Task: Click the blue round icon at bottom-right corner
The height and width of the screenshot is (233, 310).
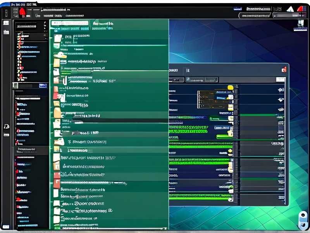Action: (302, 216)
